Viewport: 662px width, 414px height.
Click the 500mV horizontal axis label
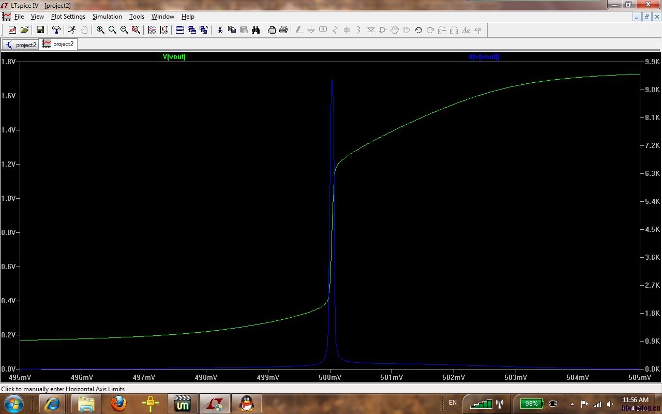point(330,377)
